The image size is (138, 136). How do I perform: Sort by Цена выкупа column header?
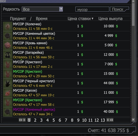click(x=110, y=18)
